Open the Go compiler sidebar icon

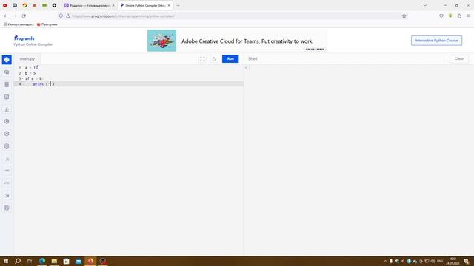pos(7,171)
